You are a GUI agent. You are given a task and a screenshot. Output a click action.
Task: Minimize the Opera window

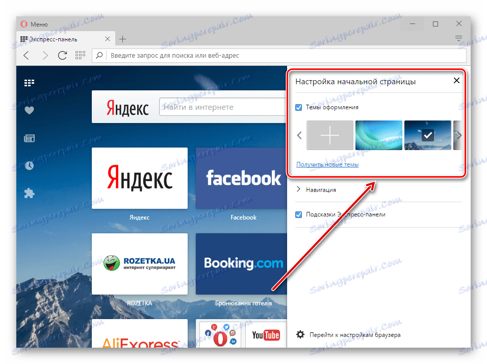click(x=413, y=24)
